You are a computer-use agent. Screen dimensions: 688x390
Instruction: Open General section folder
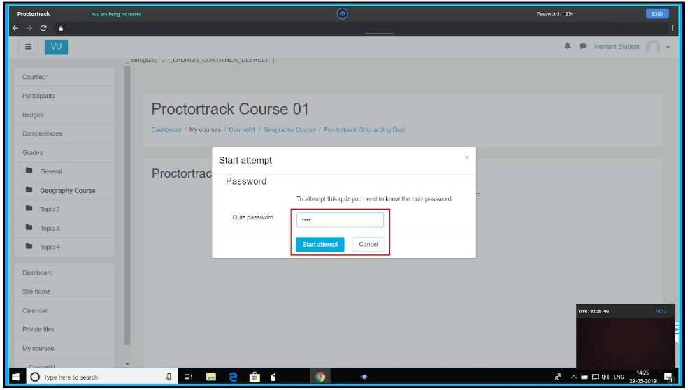[x=64, y=171]
